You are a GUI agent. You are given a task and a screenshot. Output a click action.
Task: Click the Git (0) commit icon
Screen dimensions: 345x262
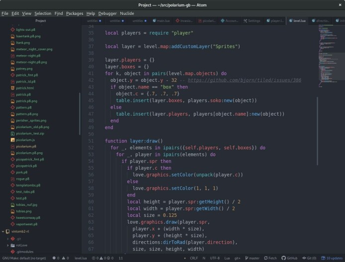304,258
